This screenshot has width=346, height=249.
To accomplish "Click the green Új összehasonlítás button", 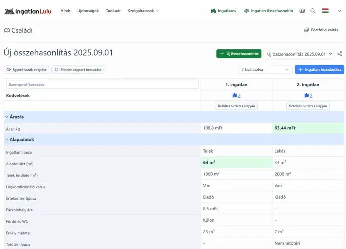I will [x=238, y=54].
